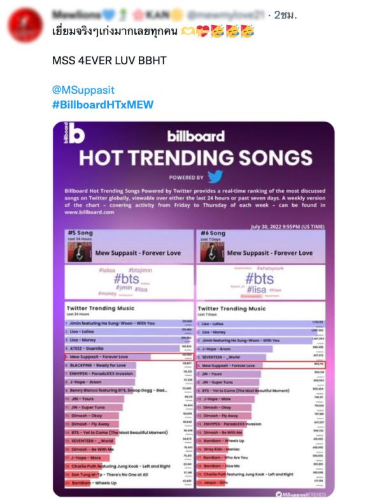382x504 pixels.
Task: Click the MSuppasitTRENDS watermark icon
Action: tap(279, 494)
